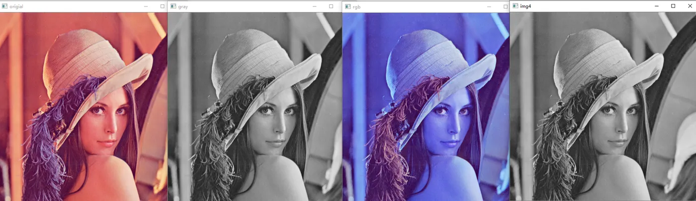
Task: Maximize the origial window
Action: pos(163,6)
